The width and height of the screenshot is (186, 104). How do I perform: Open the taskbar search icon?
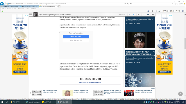[x=7, y=102]
